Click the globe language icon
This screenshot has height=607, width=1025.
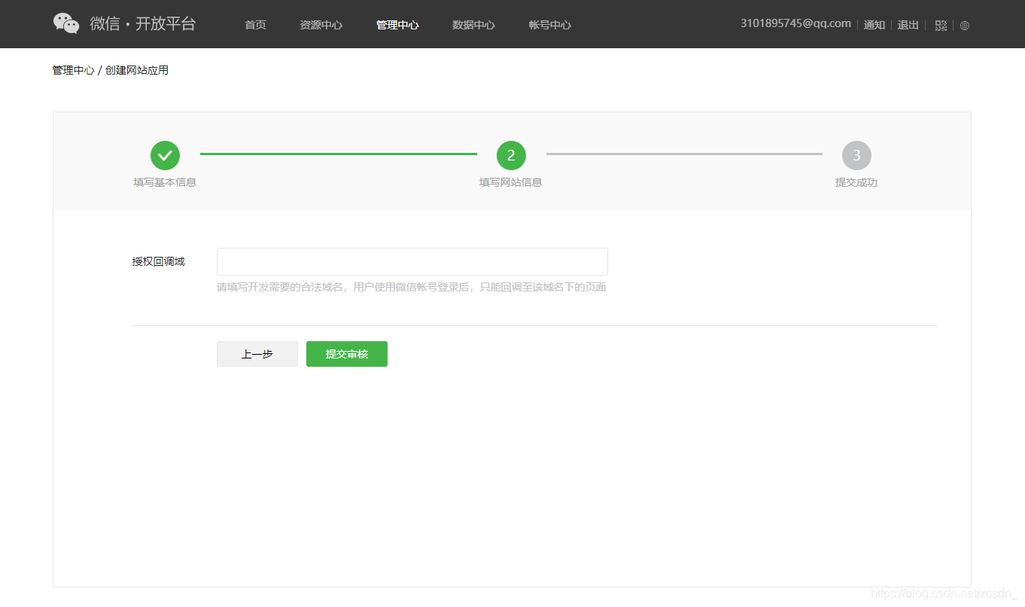(965, 25)
